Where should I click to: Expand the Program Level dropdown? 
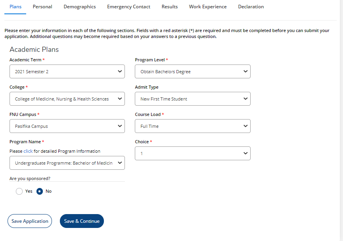click(193, 72)
